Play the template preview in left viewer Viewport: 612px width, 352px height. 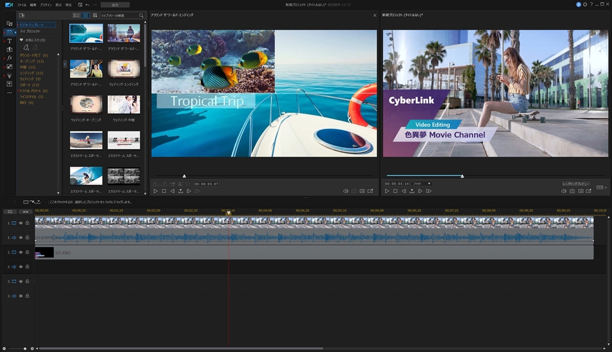click(155, 191)
